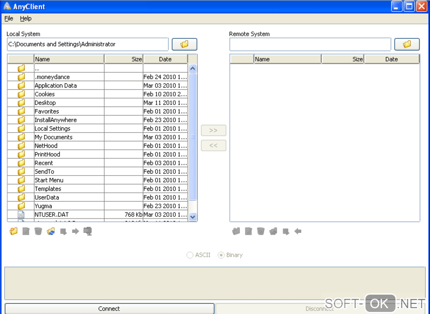This screenshot has height=314, width=430.
Task: Click the local new folder icon
Action: pyautogui.click(x=13, y=232)
